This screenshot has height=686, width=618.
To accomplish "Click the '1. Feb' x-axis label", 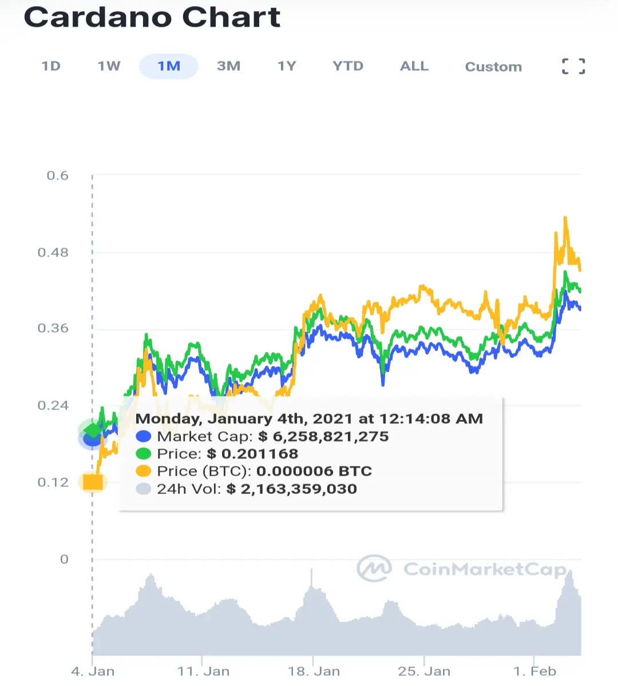I will pos(534,671).
